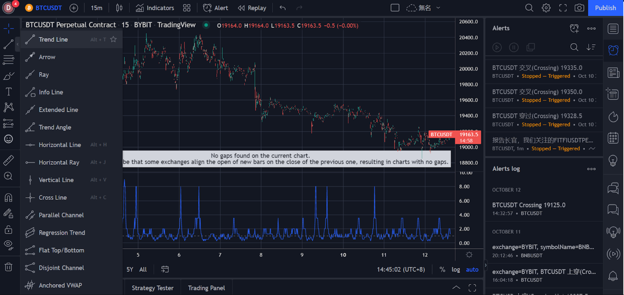The width and height of the screenshot is (624, 295).
Task: Select Parallel Channel from drawing menu
Action: coord(61,215)
